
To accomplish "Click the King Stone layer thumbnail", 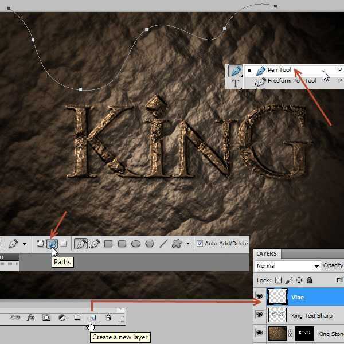I will [x=278, y=334].
